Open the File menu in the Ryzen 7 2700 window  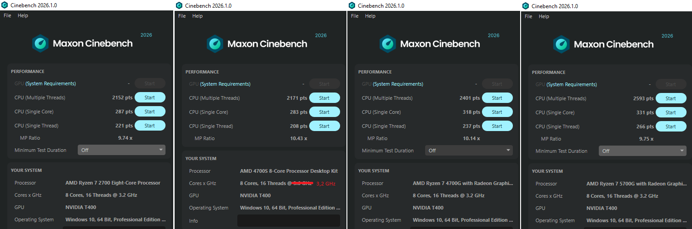(7, 15)
